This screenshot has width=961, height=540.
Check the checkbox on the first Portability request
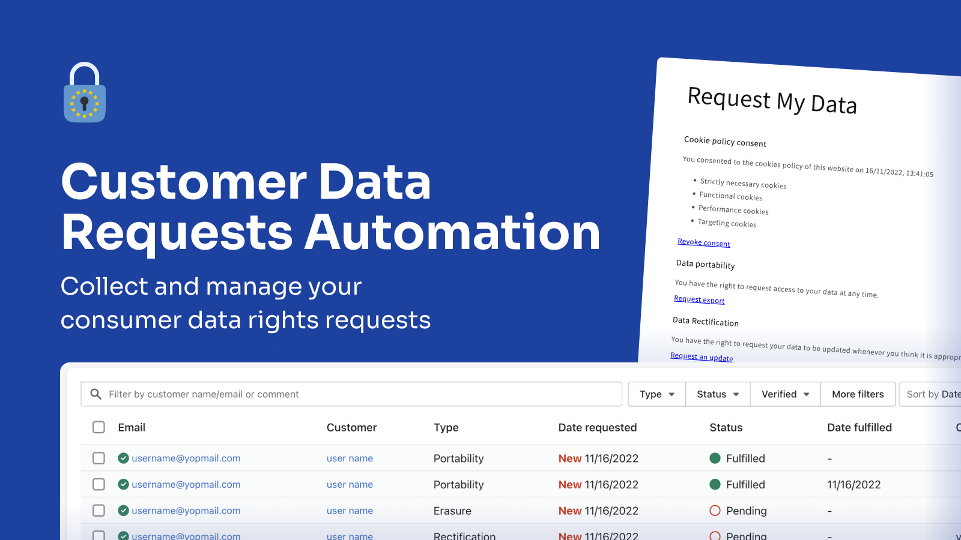click(99, 458)
